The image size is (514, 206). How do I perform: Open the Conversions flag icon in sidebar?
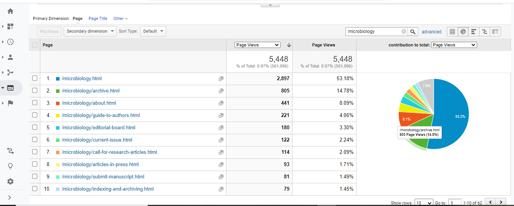(10, 103)
